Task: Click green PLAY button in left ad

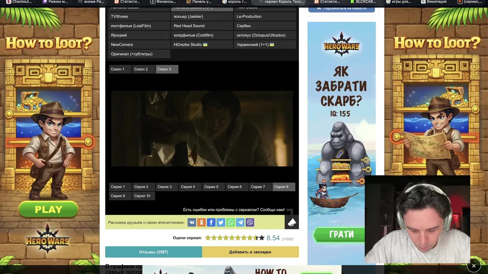Action: [x=49, y=209]
